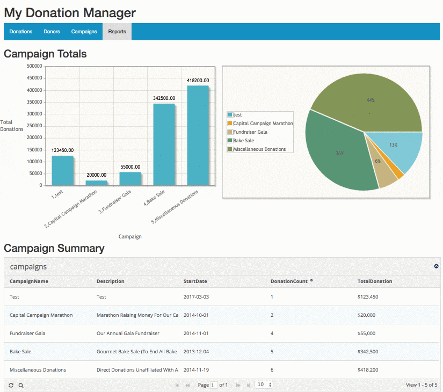This screenshot has height=392, width=443.
Task: Click the previous page pager icon
Action: (x=187, y=385)
